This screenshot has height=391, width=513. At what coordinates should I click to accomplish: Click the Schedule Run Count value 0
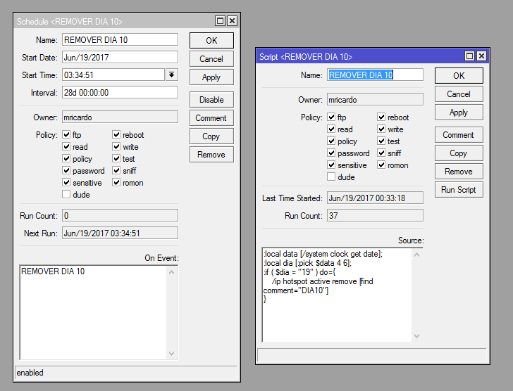point(120,215)
